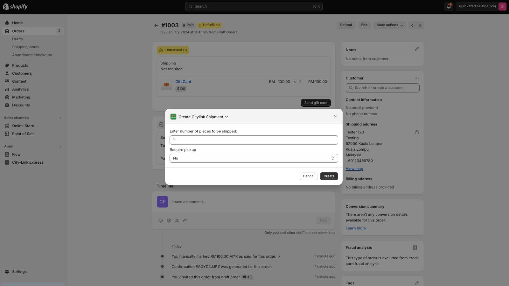Click the Edit order button
The width and height of the screenshot is (509, 286).
tap(364, 25)
